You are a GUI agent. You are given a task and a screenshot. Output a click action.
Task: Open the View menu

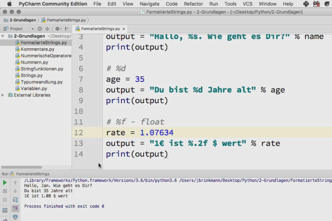pos(128,4)
